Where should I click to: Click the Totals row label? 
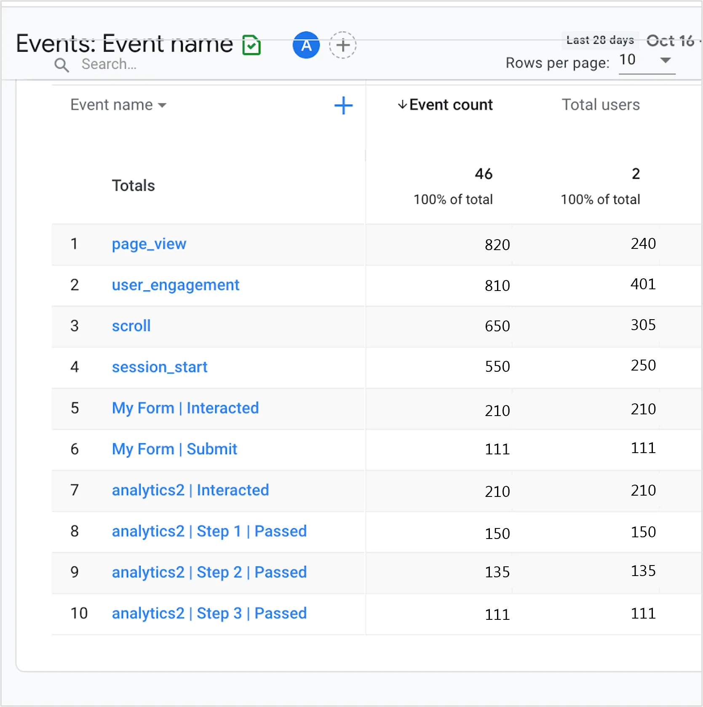133,185
